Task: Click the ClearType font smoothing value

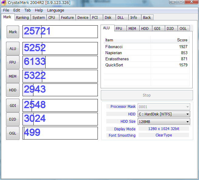Action: pos(164,135)
